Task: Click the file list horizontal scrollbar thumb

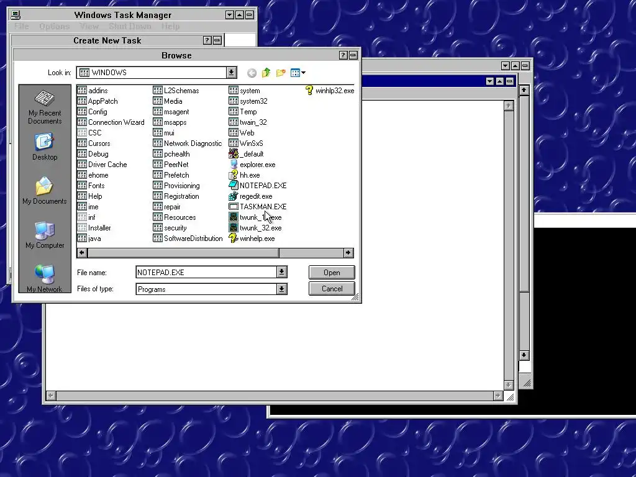Action: point(183,253)
